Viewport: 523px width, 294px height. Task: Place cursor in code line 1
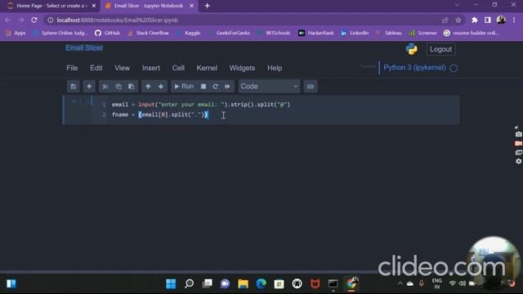coord(201,105)
